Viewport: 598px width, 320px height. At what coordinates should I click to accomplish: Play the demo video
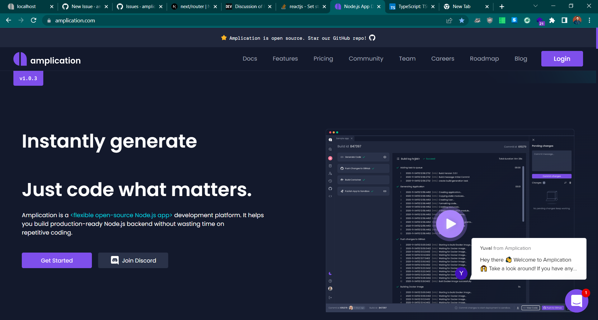(x=450, y=224)
